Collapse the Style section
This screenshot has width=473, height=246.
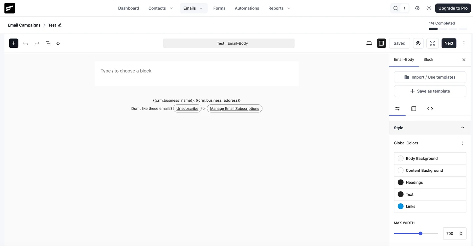click(463, 128)
